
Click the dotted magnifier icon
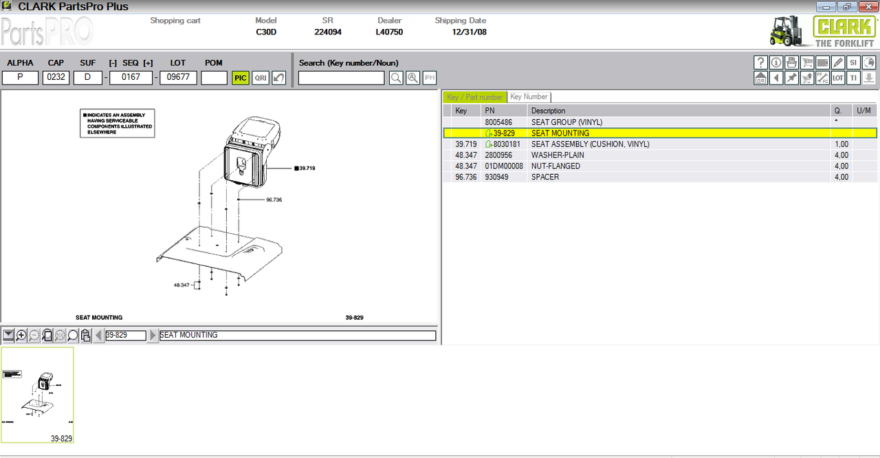tap(60, 336)
